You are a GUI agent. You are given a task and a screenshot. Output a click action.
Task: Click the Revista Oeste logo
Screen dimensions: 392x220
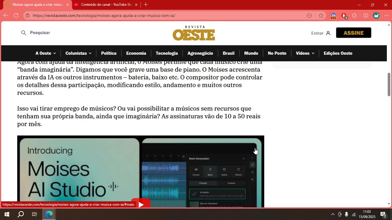point(194,33)
